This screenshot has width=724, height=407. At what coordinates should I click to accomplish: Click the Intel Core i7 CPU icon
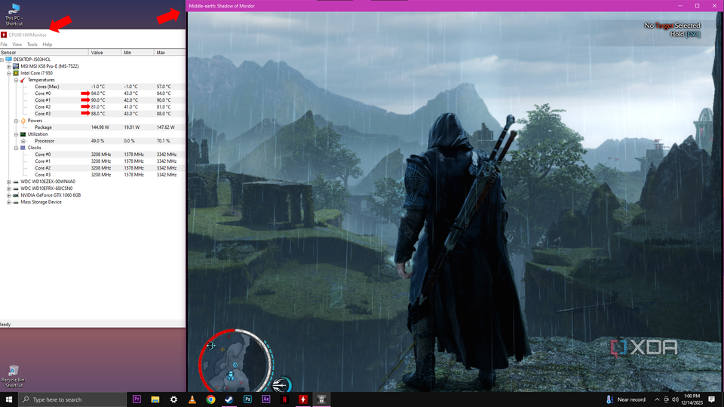[x=16, y=73]
